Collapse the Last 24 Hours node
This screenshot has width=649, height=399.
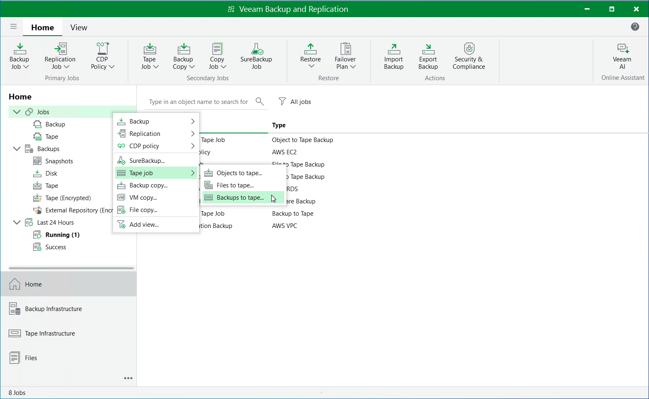tap(17, 222)
